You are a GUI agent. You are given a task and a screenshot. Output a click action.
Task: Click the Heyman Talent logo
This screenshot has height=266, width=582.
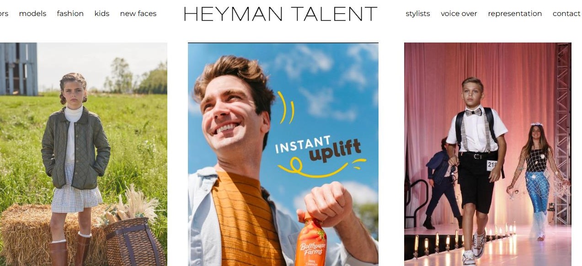tap(280, 14)
